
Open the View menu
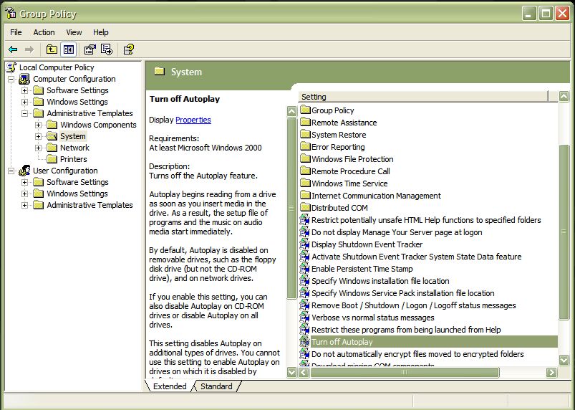[x=74, y=32]
